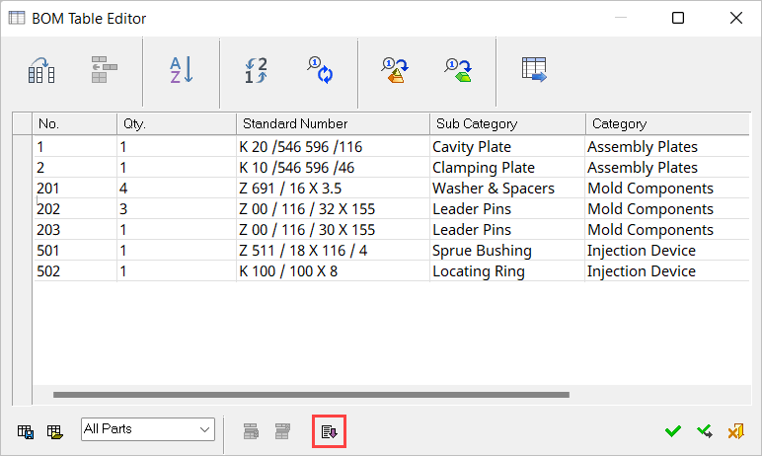Click the find and refresh number icon

pyautogui.click(x=320, y=70)
